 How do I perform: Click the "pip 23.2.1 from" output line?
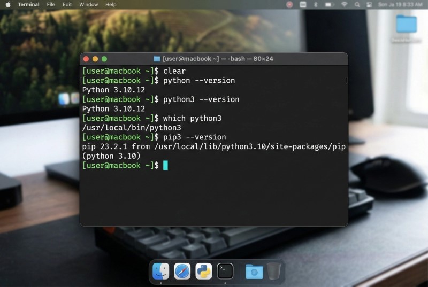[213, 146]
